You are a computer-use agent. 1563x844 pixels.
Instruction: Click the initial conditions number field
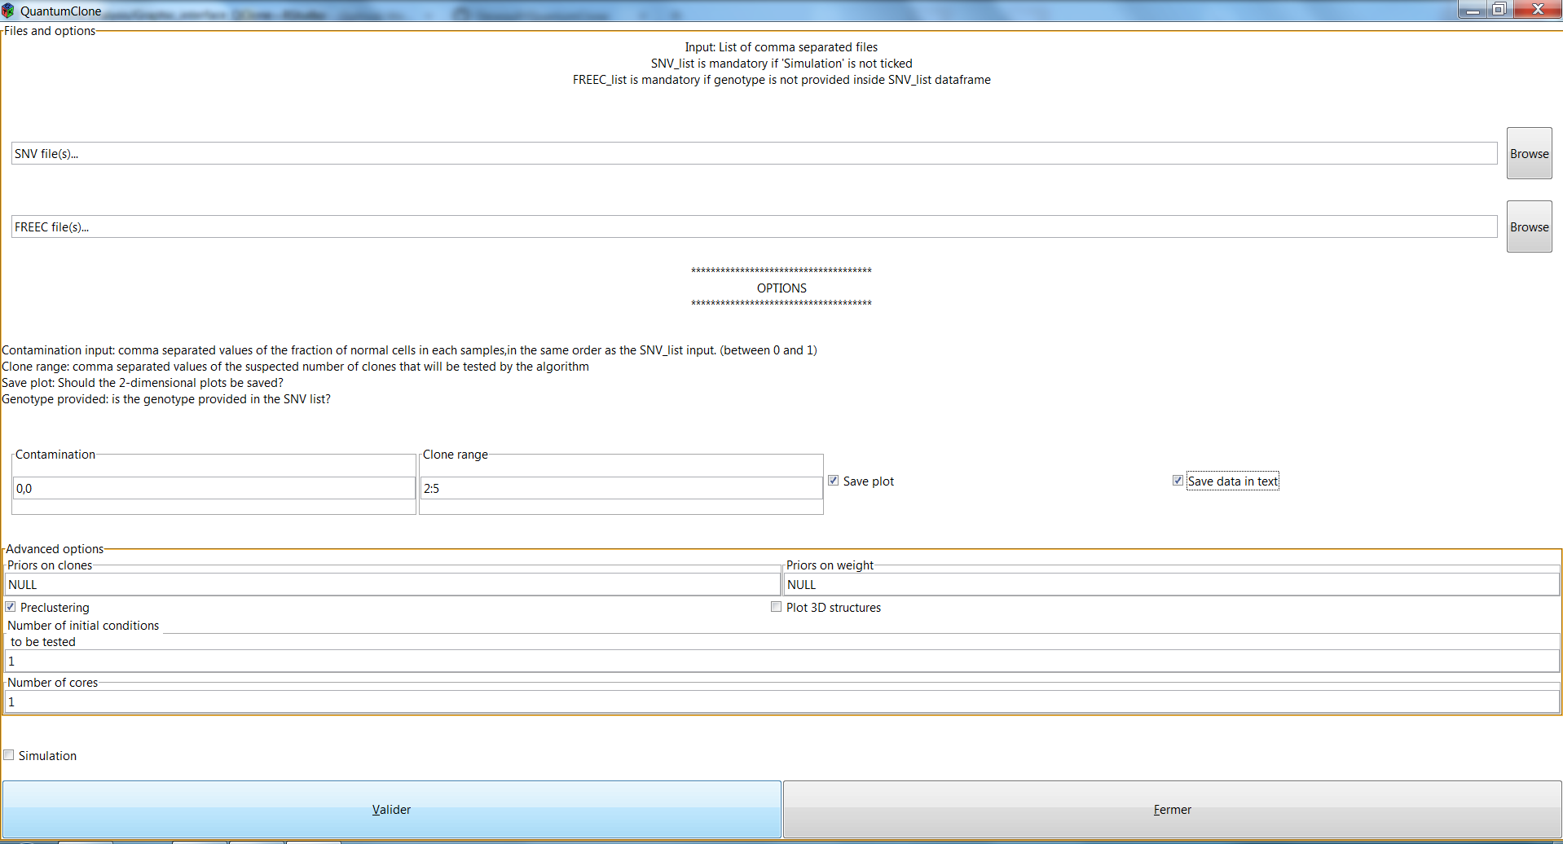(x=781, y=661)
